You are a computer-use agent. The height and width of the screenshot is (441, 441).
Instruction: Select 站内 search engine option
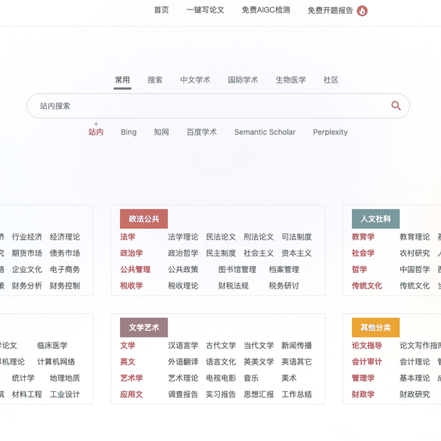click(96, 132)
